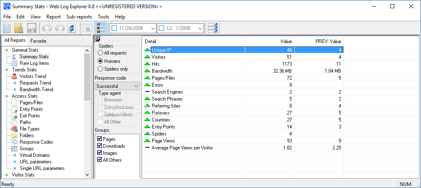
Task: Click the Response Codes speech bubble icon
Action: click(15, 142)
